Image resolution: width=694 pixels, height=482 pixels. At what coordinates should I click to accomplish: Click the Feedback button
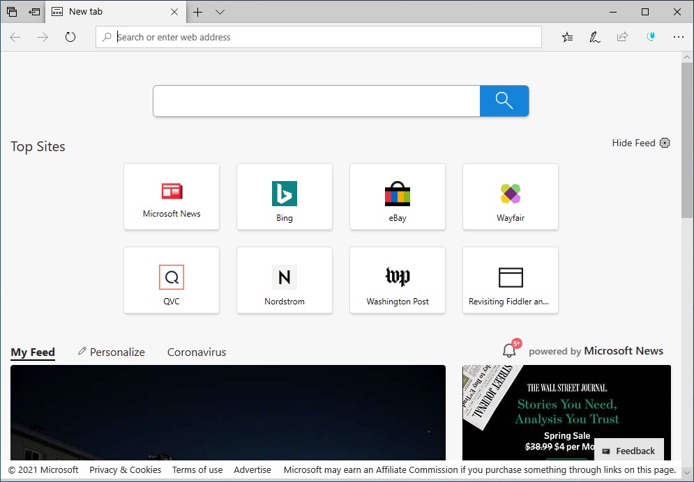(x=629, y=451)
